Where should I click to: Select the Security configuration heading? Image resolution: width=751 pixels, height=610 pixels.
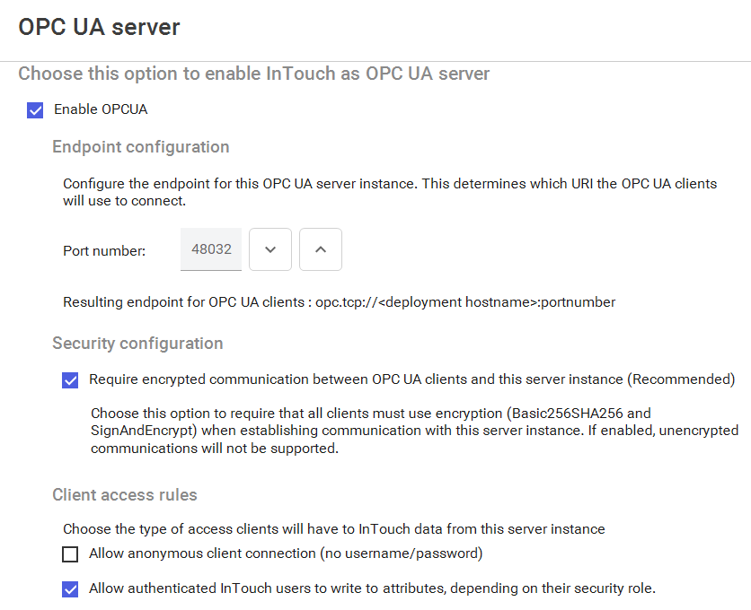(137, 344)
